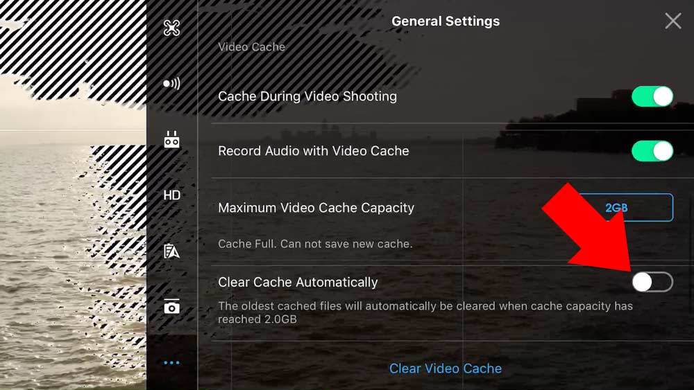Select the Maximum Video Cache Capacity row
694x390 pixels.
pos(446,208)
